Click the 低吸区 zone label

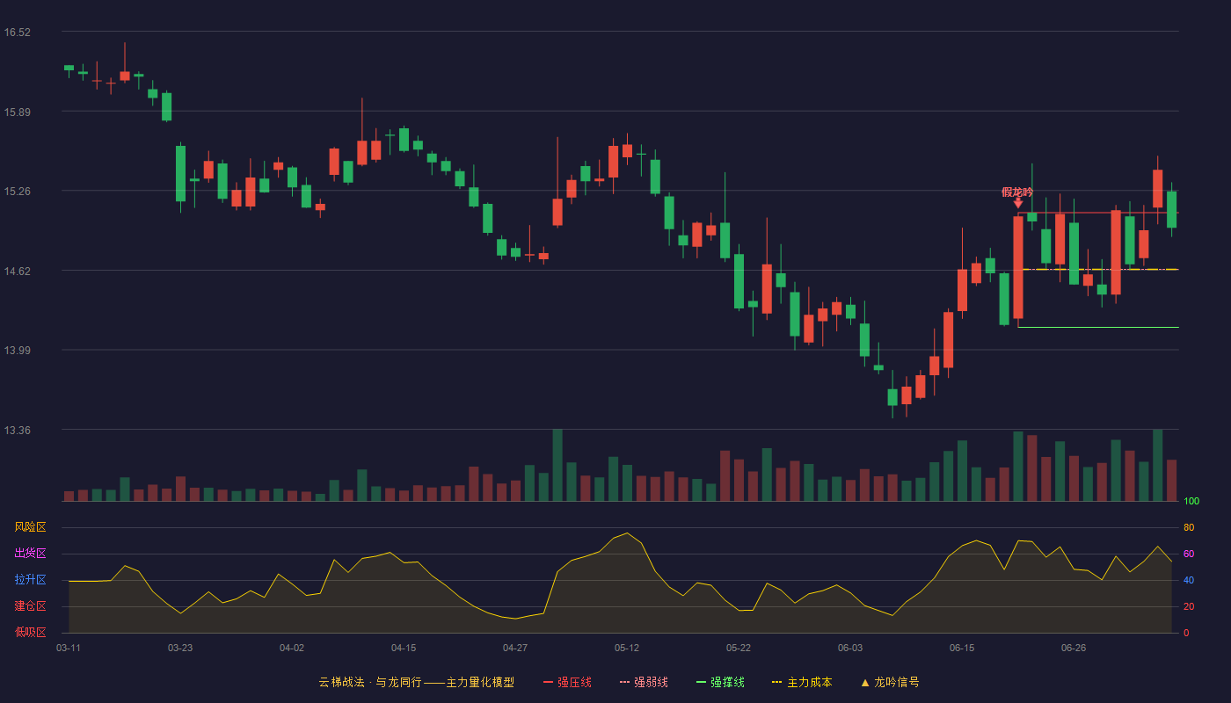(x=30, y=632)
